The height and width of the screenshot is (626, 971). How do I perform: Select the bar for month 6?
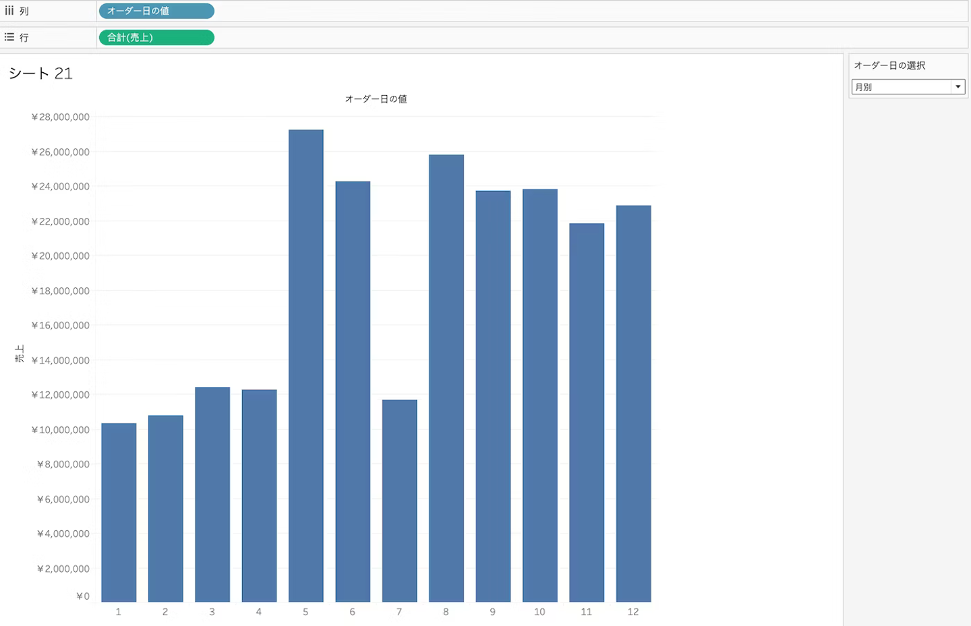[x=353, y=391]
